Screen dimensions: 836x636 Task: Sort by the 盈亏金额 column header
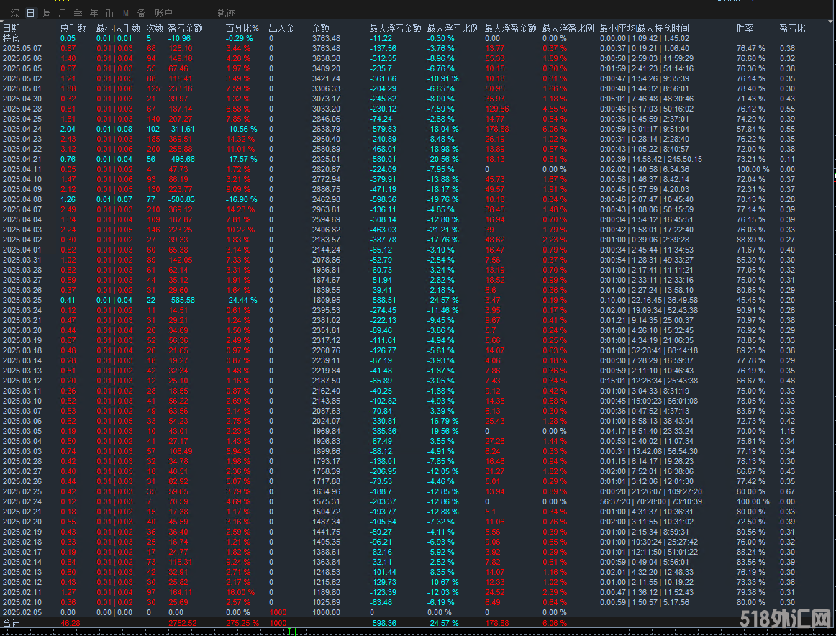pyautogui.click(x=186, y=28)
